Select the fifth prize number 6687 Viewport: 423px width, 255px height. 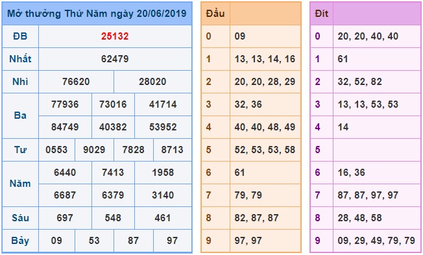click(65, 195)
